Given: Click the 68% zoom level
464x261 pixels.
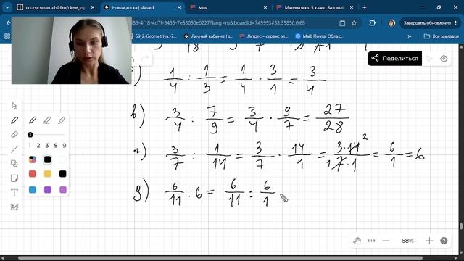Looking at the screenshot, I should point(407,241).
